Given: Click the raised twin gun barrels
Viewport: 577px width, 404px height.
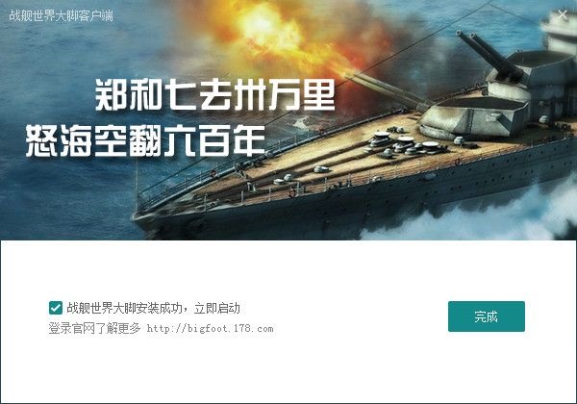Looking at the screenshot, I should [488, 55].
